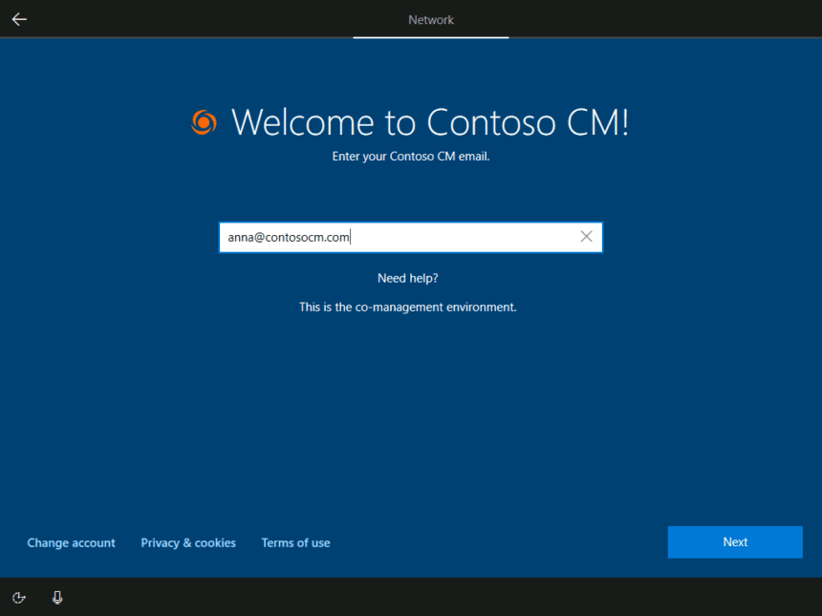
Task: Dismiss the typed address using the clear icon
Action: 586,236
